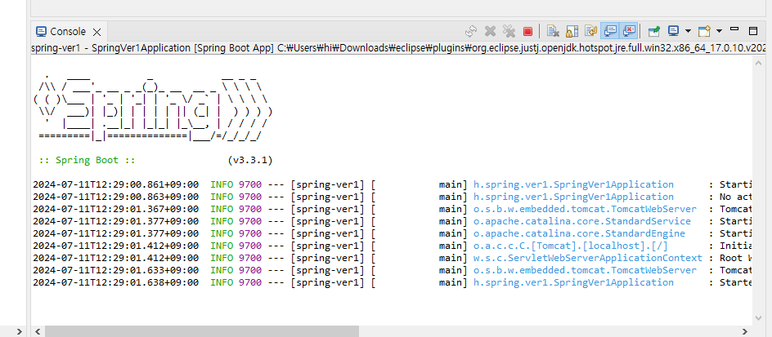Close the Console tab

97,33
